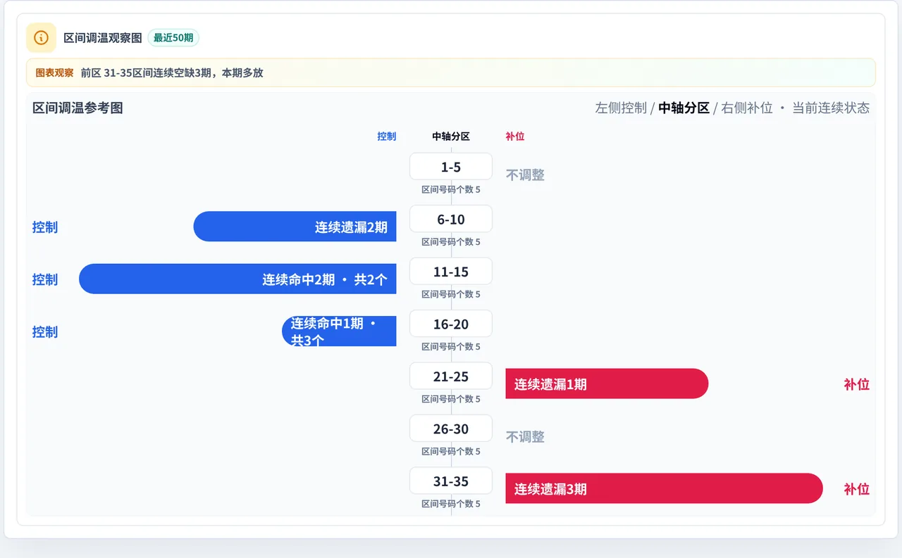Click the red "连续遗漏3期" bar

[664, 488]
